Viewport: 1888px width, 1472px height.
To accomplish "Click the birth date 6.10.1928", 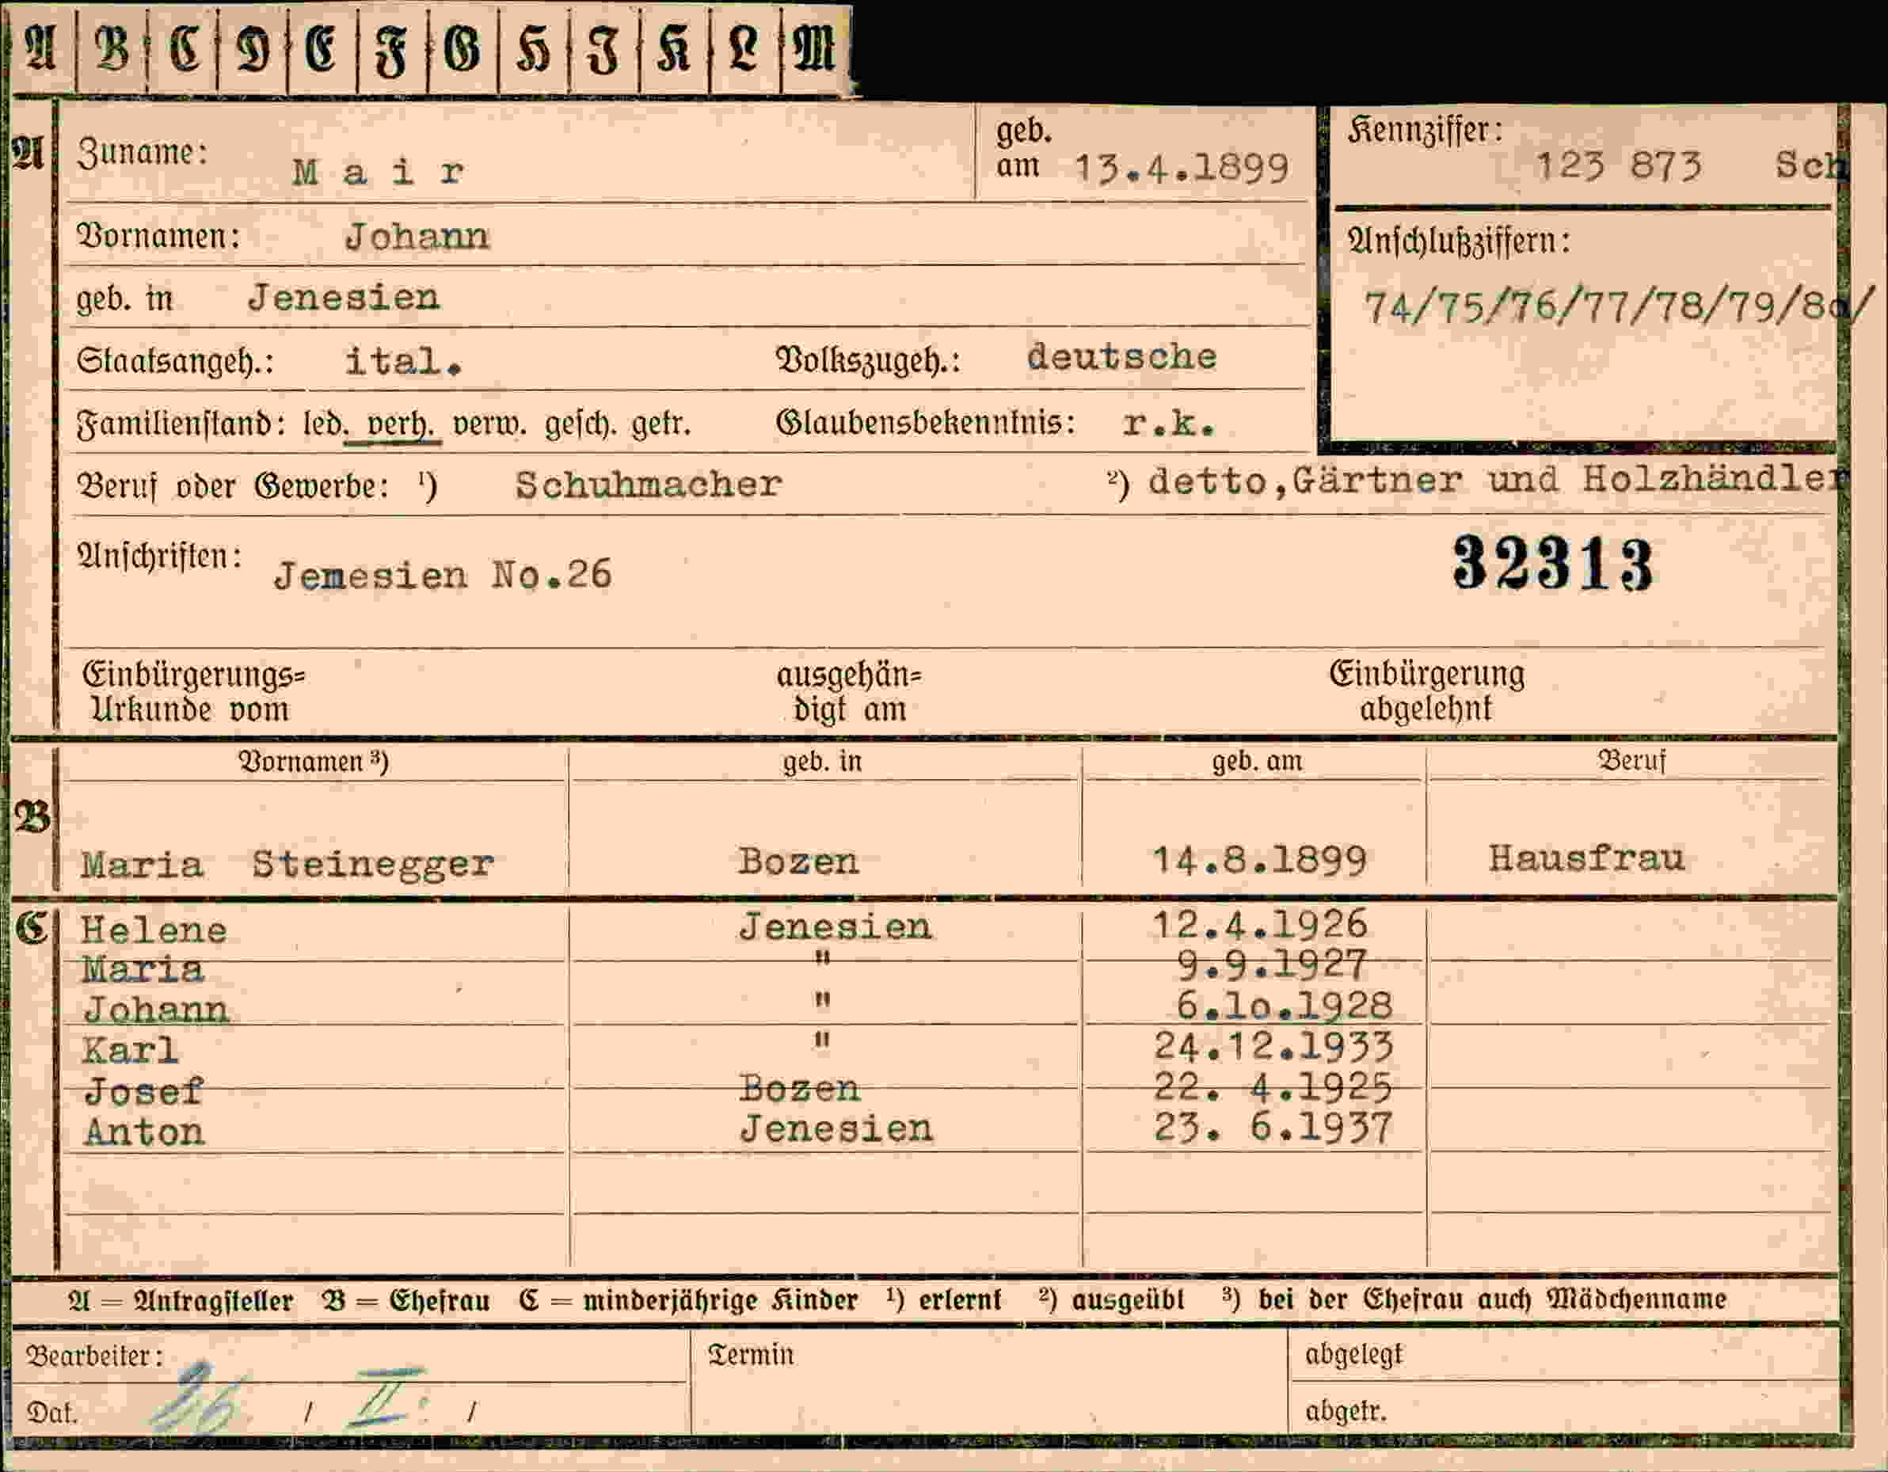I will 1284,1006.
